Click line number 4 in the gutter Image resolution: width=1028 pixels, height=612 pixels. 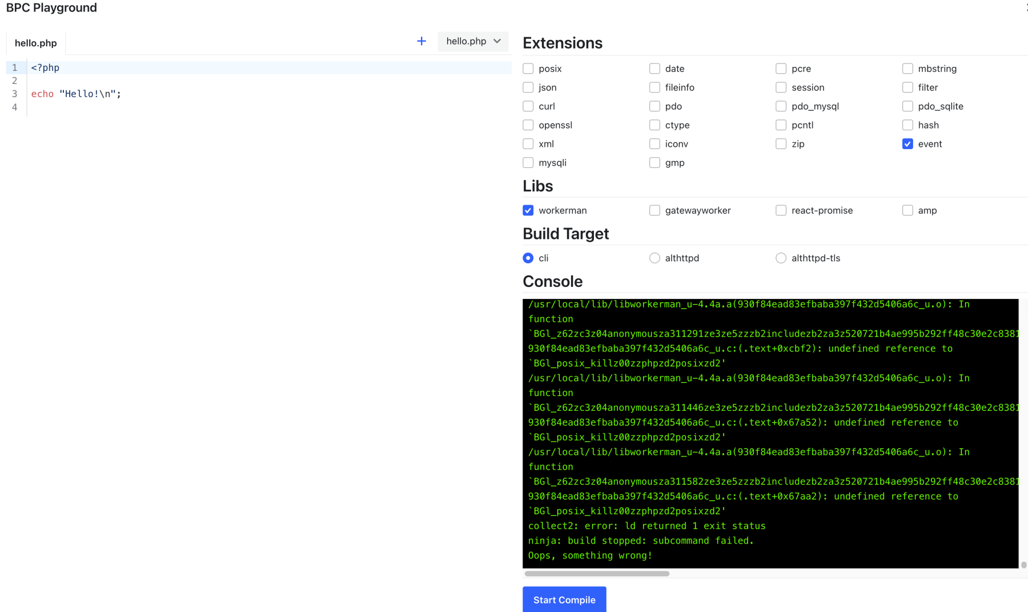tap(15, 107)
